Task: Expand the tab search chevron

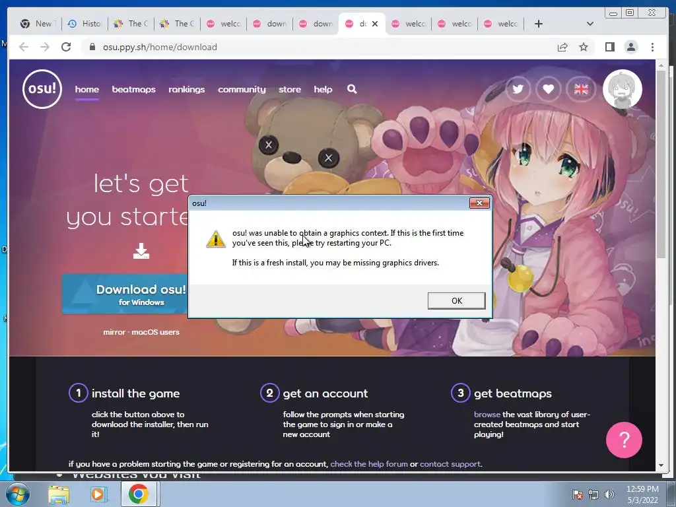Action: coord(590,24)
